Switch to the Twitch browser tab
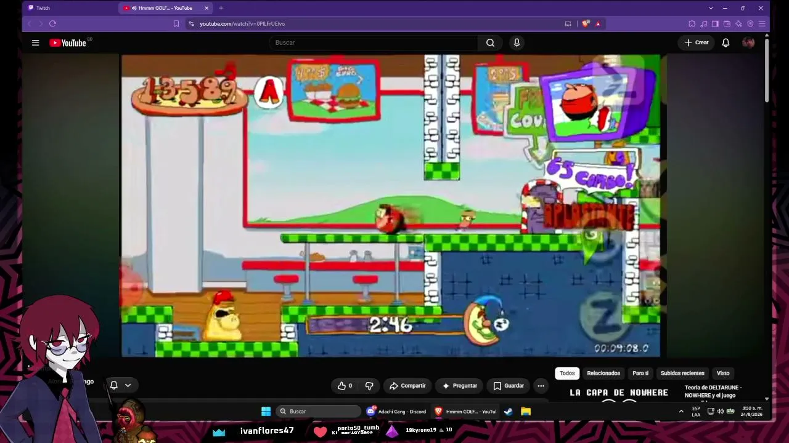789x443 pixels. [70, 8]
